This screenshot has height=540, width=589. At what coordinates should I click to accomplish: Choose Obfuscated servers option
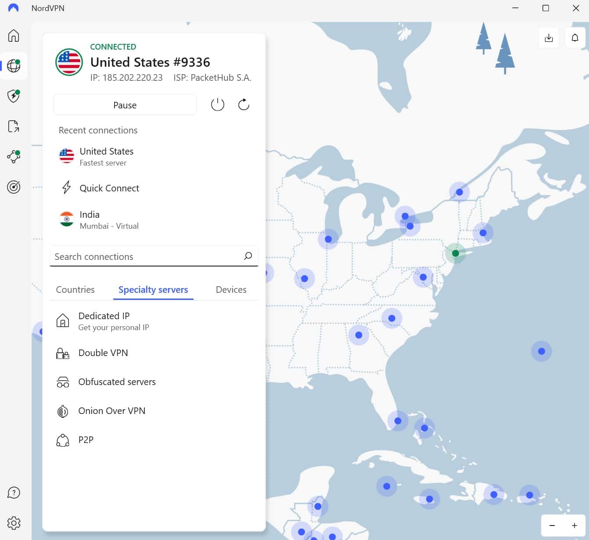pyautogui.click(x=154, y=382)
